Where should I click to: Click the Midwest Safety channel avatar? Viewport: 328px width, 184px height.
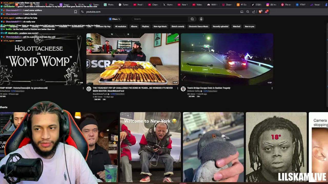[x=183, y=89]
